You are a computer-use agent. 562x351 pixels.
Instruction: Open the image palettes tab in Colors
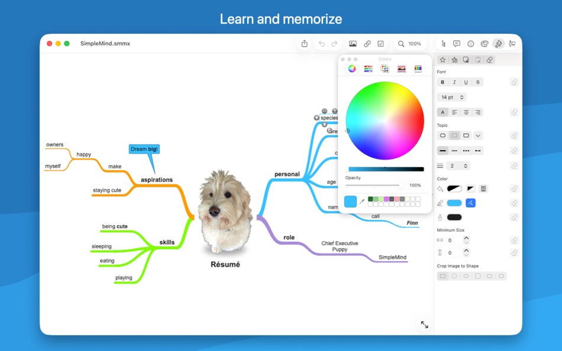(x=402, y=69)
